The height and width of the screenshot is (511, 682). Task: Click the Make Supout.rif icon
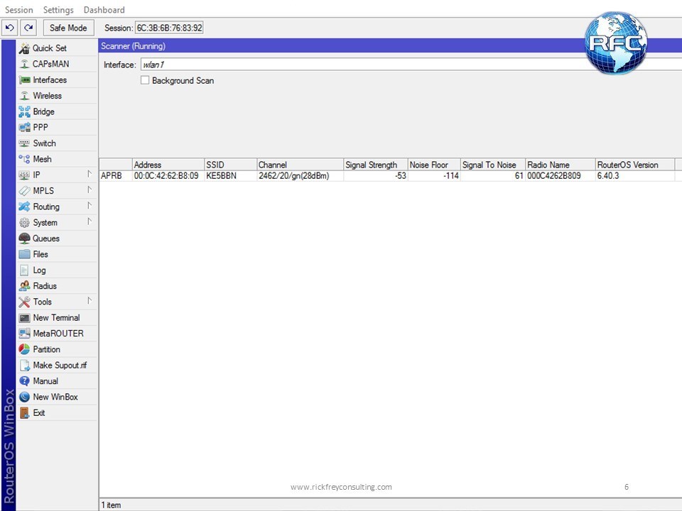coord(25,366)
